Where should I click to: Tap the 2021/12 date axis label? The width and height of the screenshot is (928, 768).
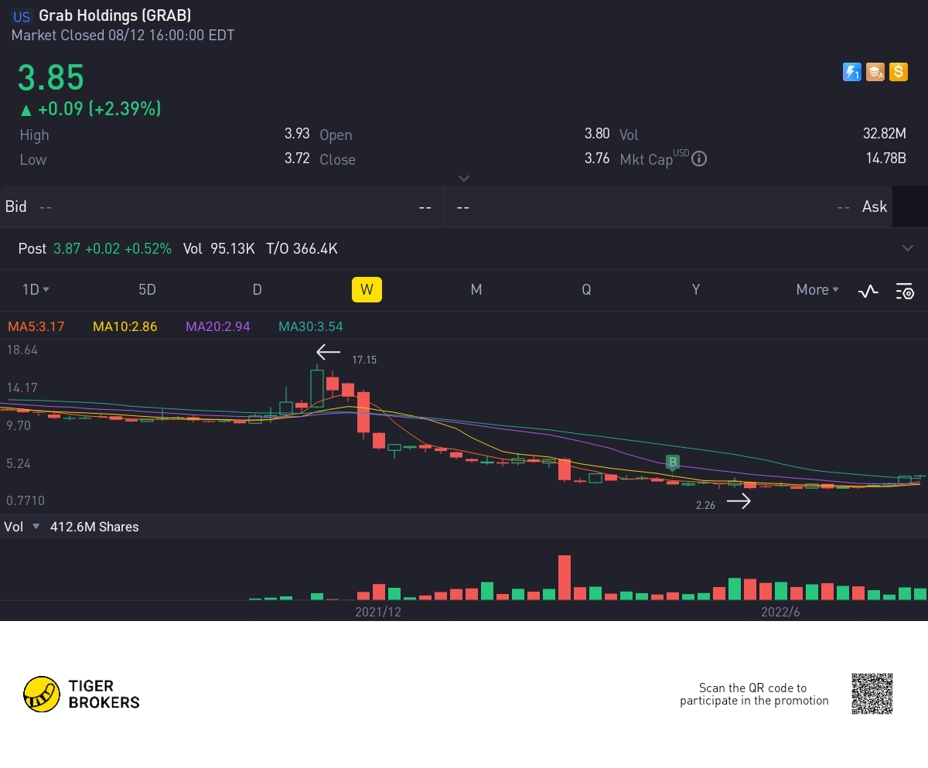(x=378, y=612)
